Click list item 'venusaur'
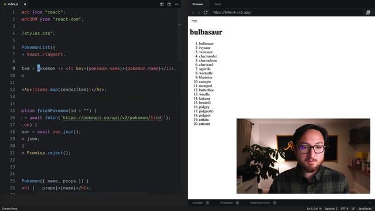The image size is (375, 211). [x=206, y=52]
